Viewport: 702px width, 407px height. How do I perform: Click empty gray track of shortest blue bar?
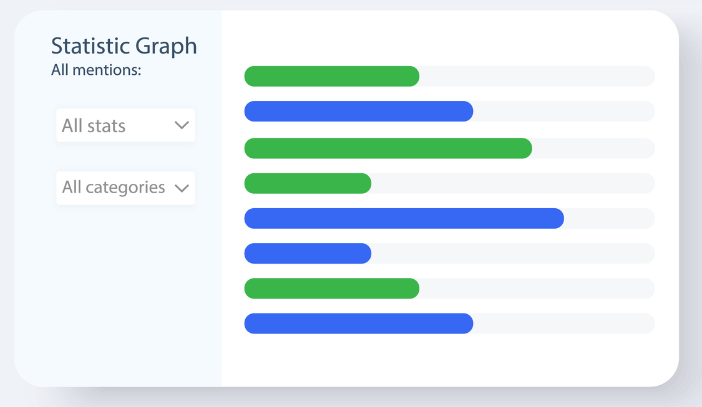click(513, 254)
